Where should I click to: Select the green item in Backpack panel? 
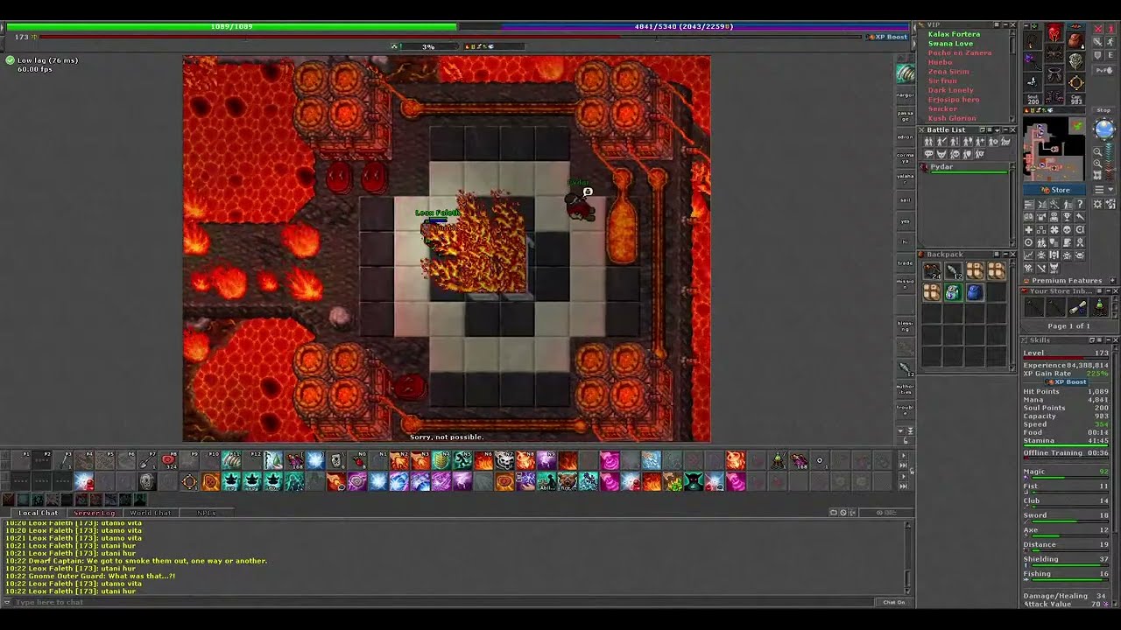pyautogui.click(x=953, y=292)
